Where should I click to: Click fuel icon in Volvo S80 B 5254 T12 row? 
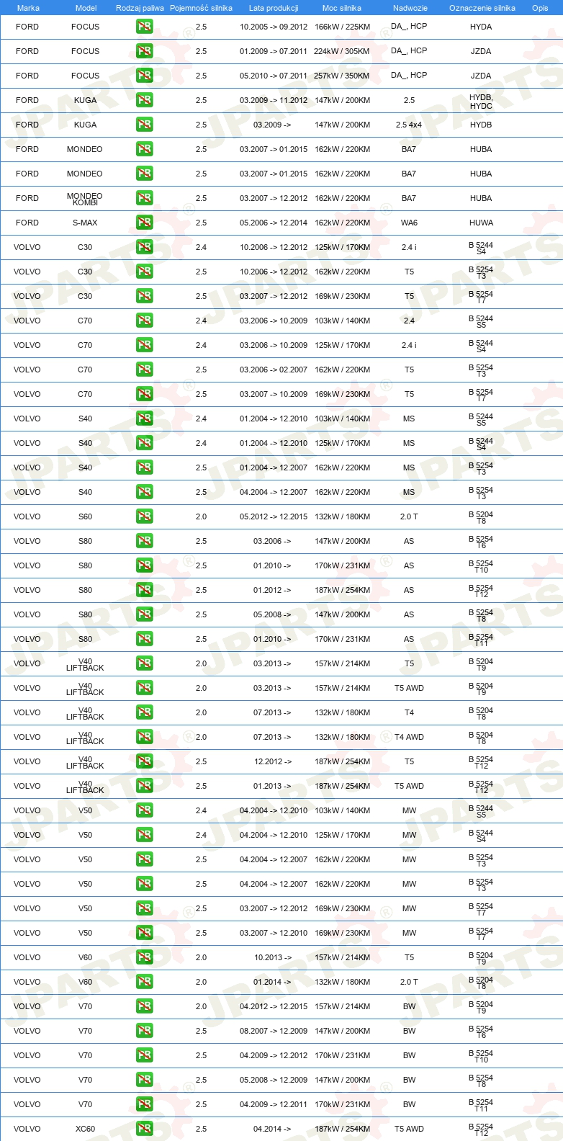pos(144,590)
